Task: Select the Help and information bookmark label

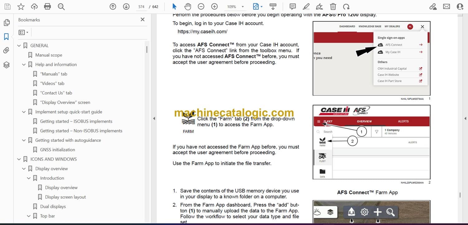Action: coord(56,64)
